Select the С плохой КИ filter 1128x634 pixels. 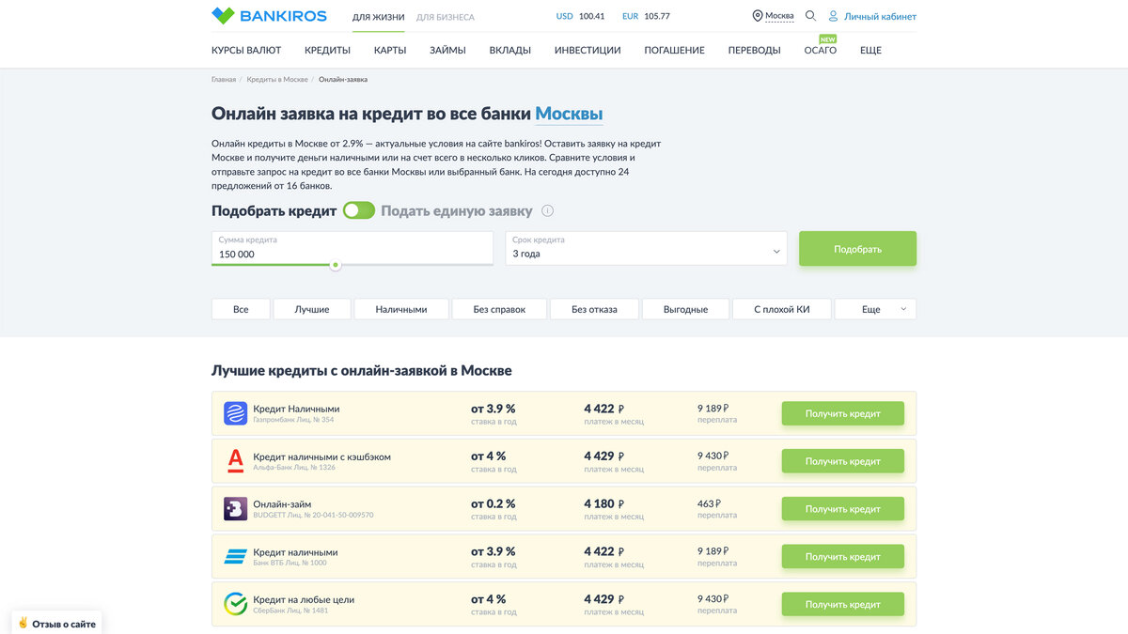[782, 309]
